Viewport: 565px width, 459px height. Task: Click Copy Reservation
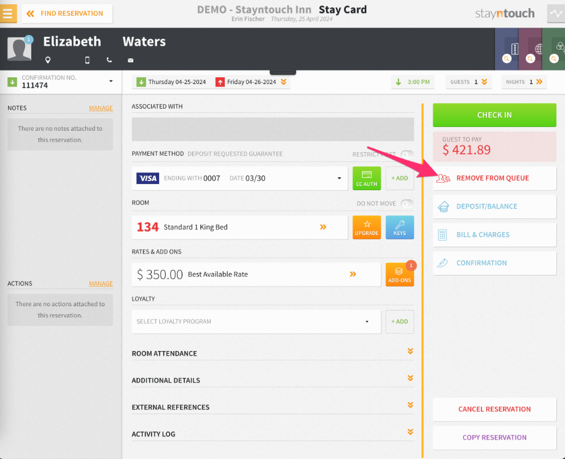[x=494, y=438]
